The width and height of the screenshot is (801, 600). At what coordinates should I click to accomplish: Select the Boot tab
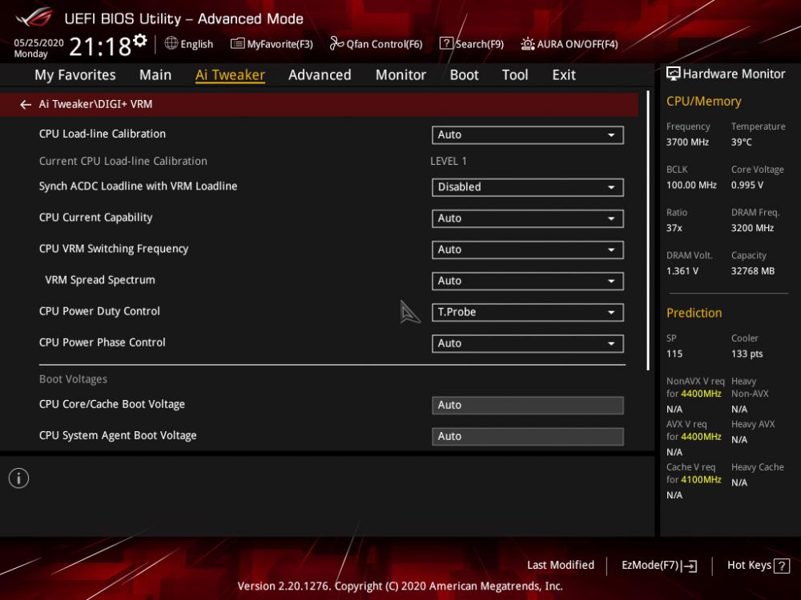(464, 75)
